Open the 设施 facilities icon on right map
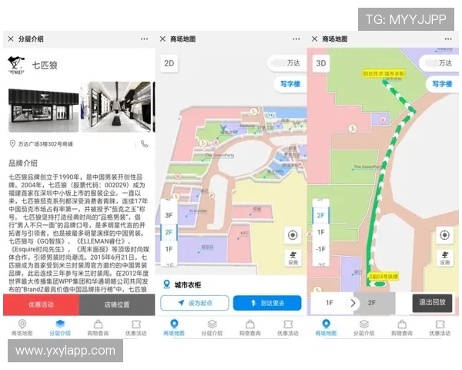Viewport: 462px width, 370px height. 445,258
